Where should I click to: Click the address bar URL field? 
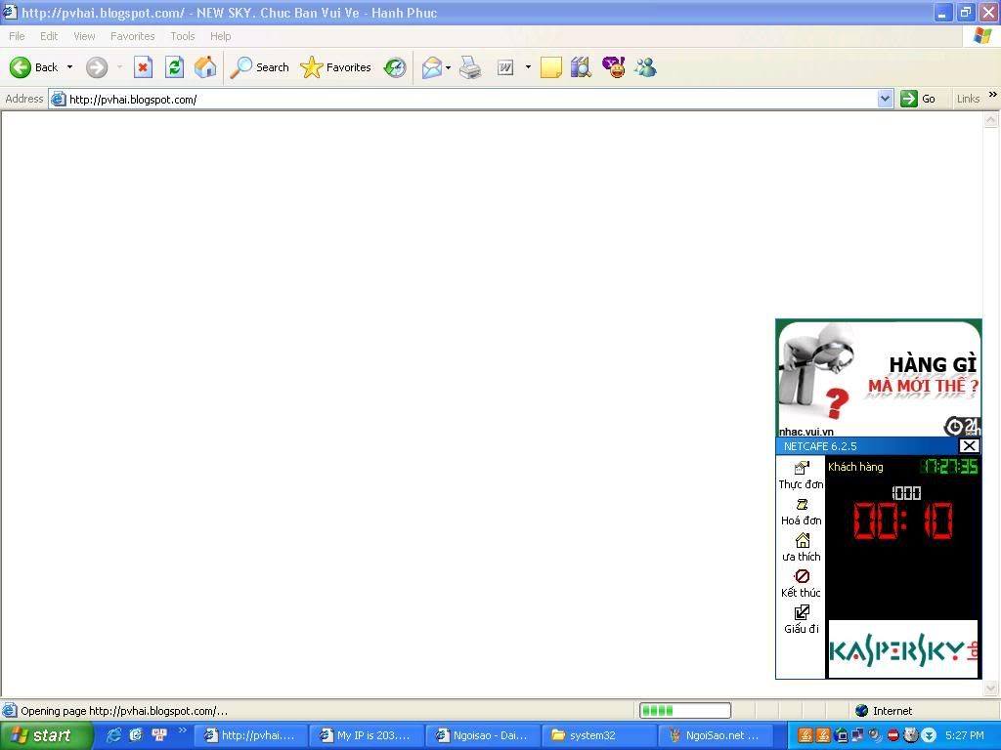point(469,99)
